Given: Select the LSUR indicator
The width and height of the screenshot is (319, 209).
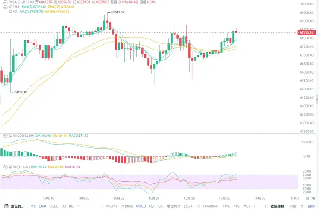Looking at the screenshot, I should (x=188, y=206).
